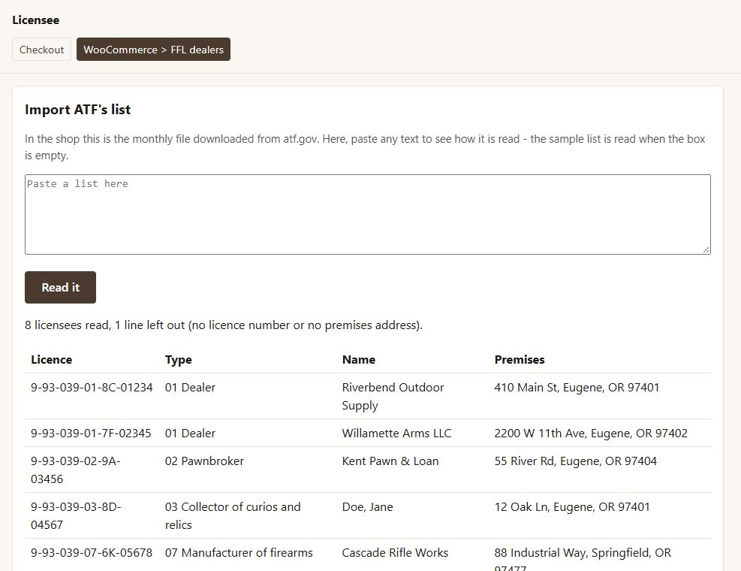741x571 pixels.
Task: Click '07 Manufacturer of firearms' cell
Action: click(x=239, y=552)
